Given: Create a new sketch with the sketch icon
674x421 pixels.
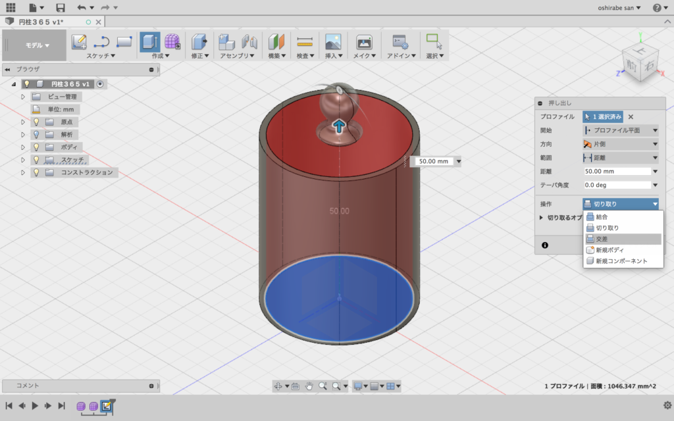Looking at the screenshot, I should tap(79, 42).
